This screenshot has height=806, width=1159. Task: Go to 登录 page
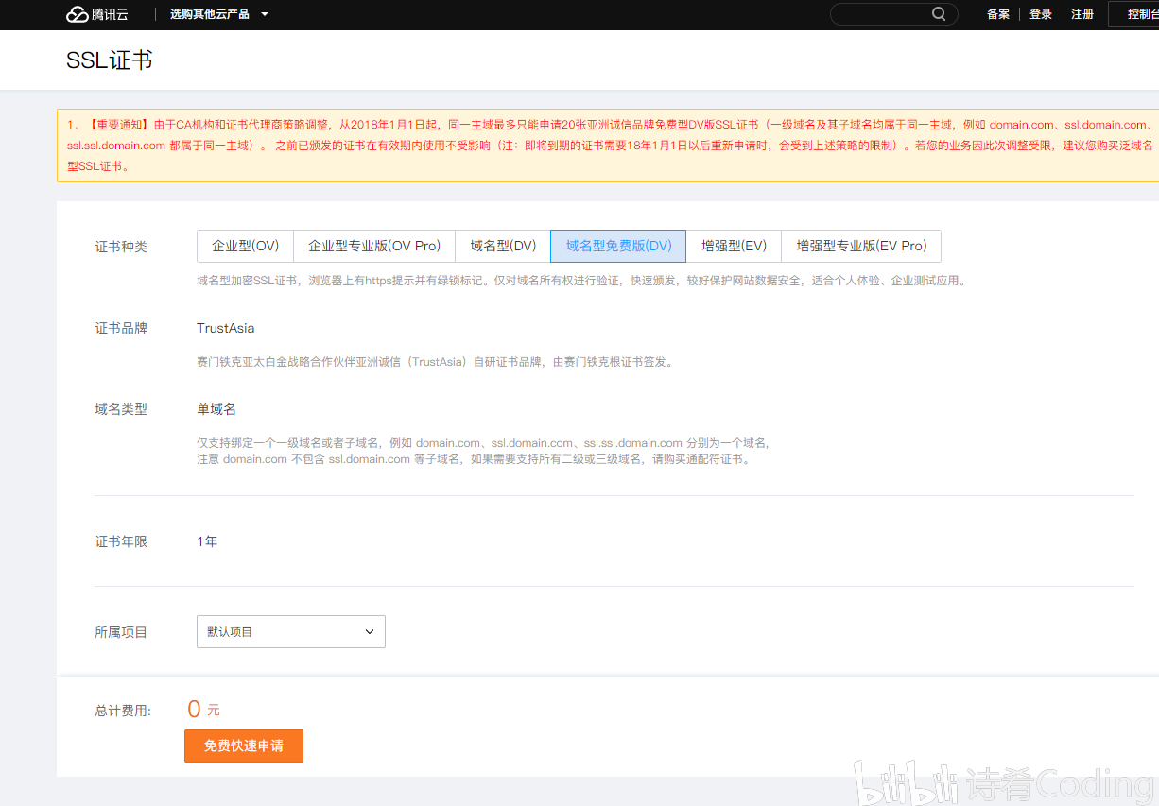[x=1041, y=14]
